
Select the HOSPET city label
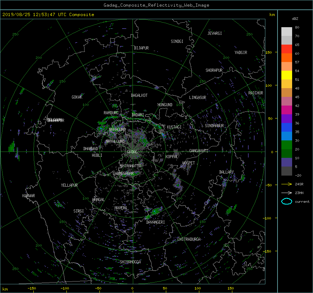click(x=188, y=163)
